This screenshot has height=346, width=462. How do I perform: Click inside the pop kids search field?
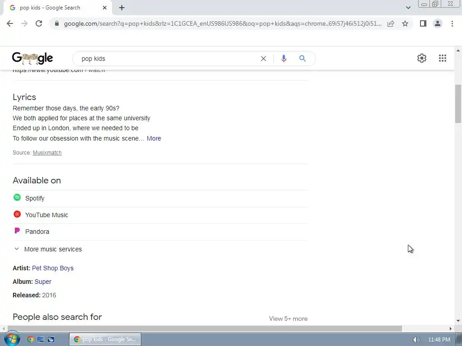tap(168, 59)
